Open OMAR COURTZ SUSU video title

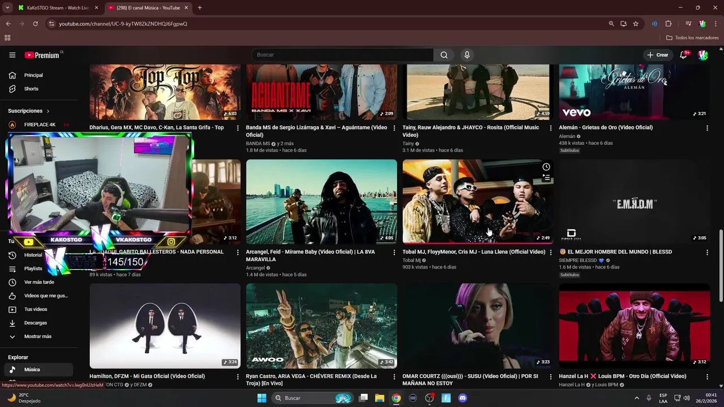(470, 380)
